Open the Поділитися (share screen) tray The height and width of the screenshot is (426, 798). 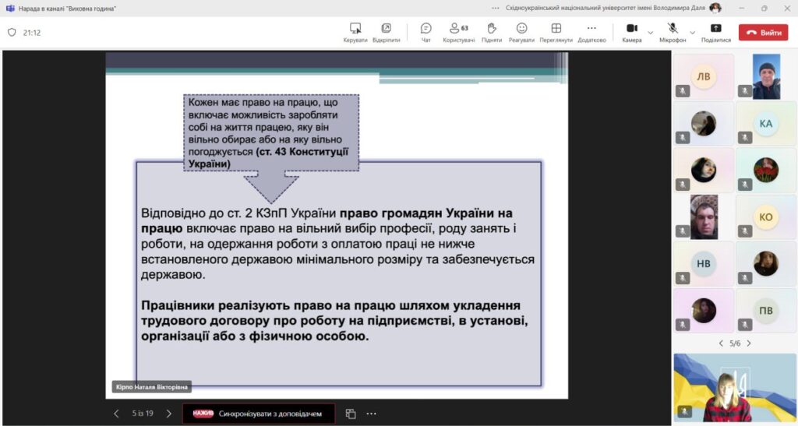point(715,32)
